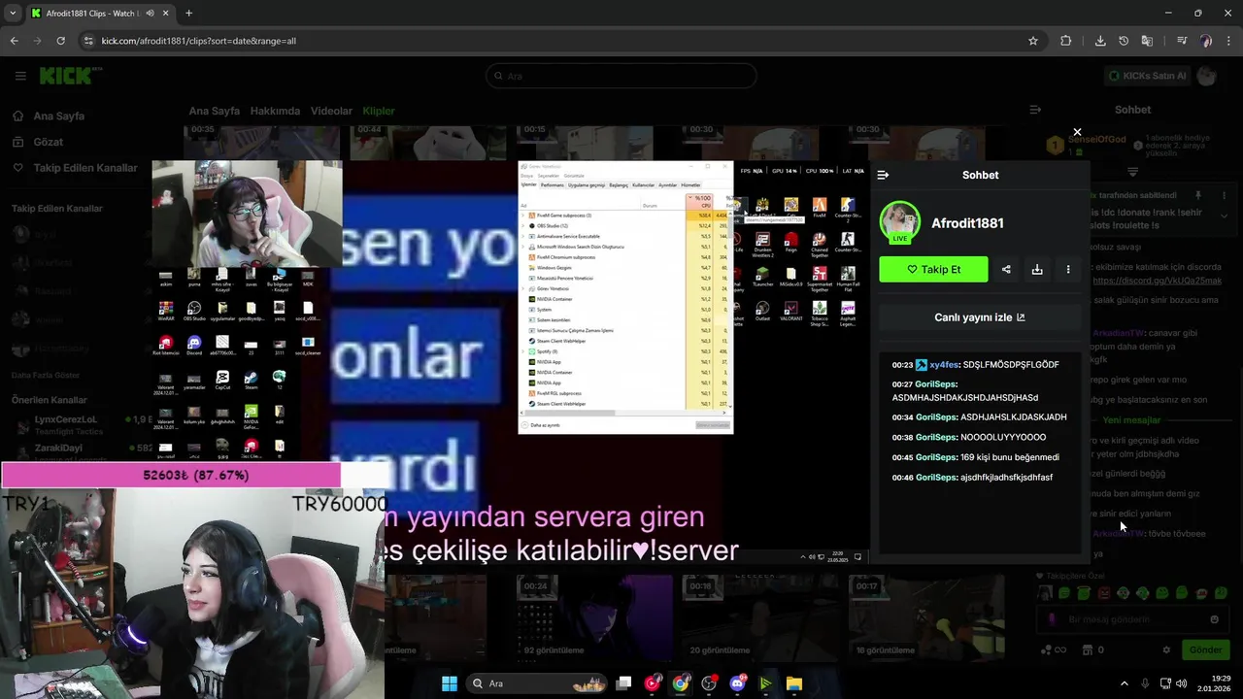Reload the page with browser refresh icon

[60, 41]
